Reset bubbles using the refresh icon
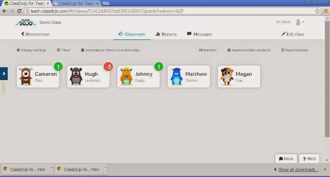 pyautogui.click(x=283, y=50)
